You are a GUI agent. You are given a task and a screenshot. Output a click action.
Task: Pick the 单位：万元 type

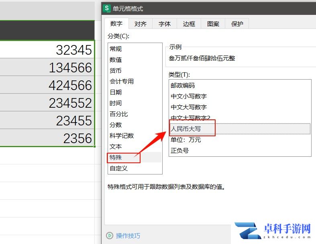(x=240, y=139)
